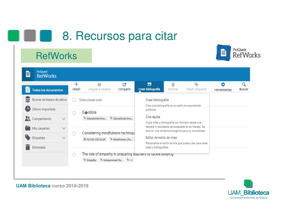Viewport: 282px width, 211px height.
Task: Open Buscar en bases de datos
Action: pyautogui.click(x=45, y=99)
